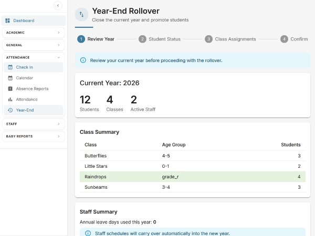Viewport: 315px width, 236px height.
Task: Click the Sunbeams class row
Action: [193, 187]
